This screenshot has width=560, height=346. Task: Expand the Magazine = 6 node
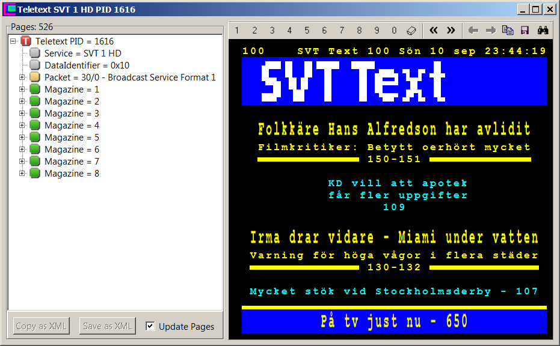click(22, 149)
